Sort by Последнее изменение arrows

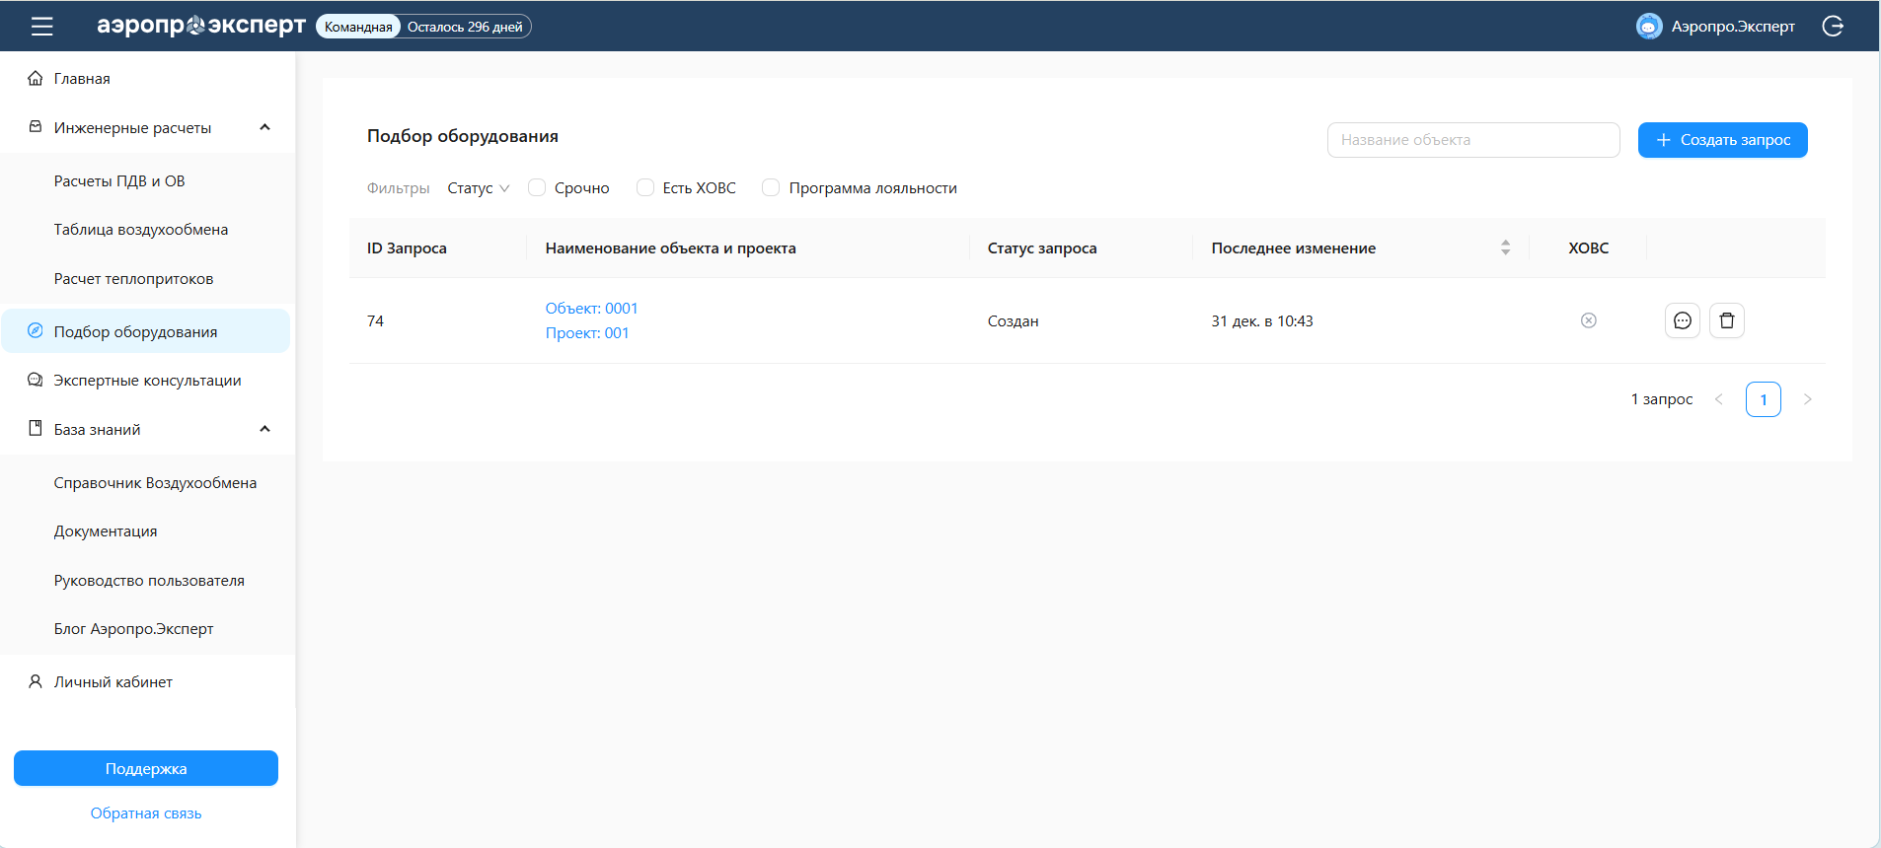(1505, 247)
